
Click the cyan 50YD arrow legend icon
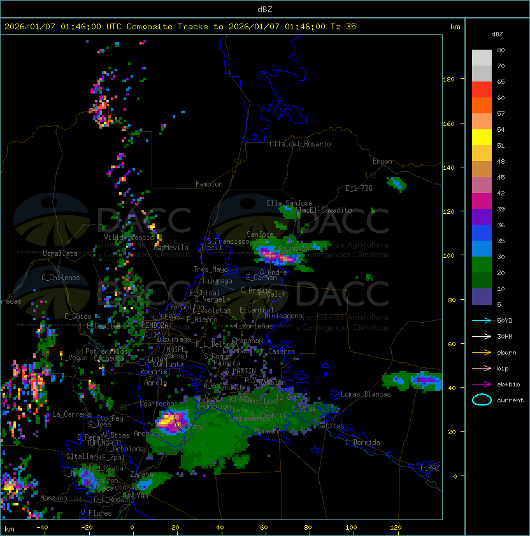[x=482, y=320]
